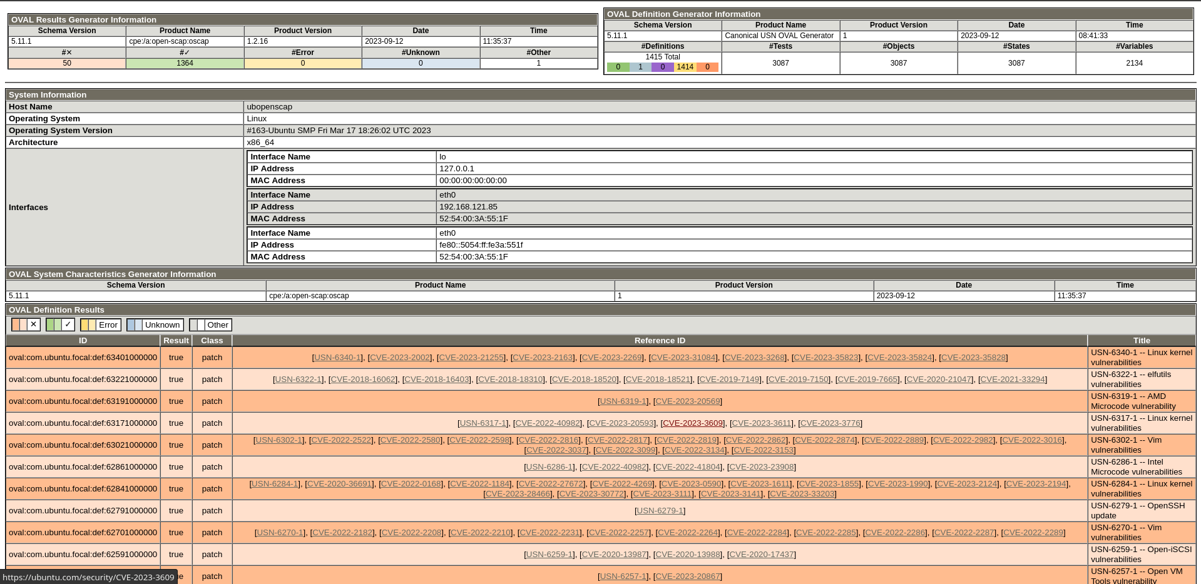
Task: Open the USN-6286-1 Intel Microcode link
Action: pos(549,467)
